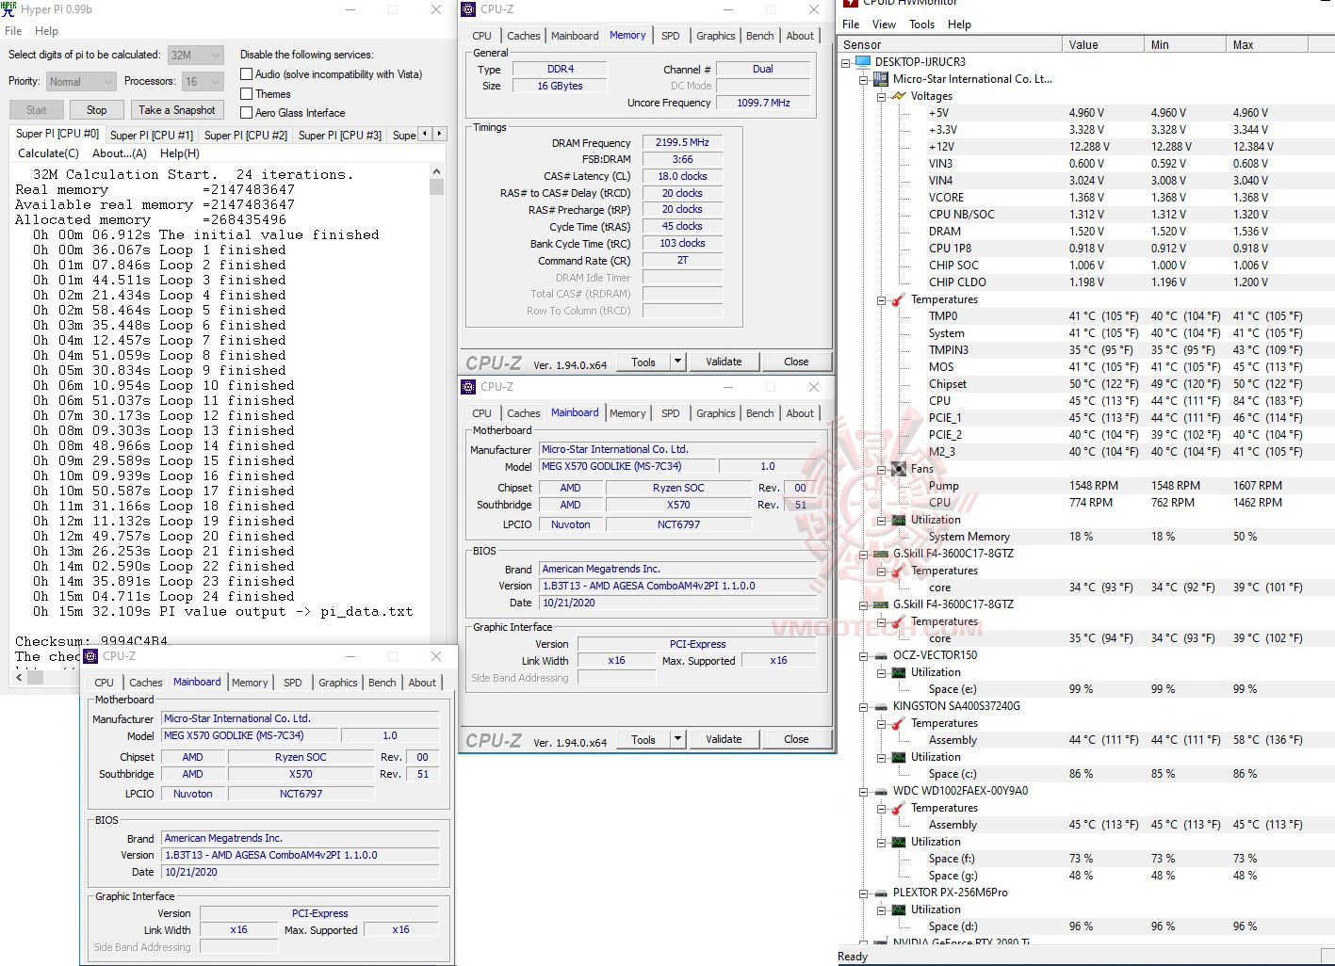Collapse the PLEXTOR PX-256M6Pro node
Screen dimensions: 1335x966
tap(863, 893)
